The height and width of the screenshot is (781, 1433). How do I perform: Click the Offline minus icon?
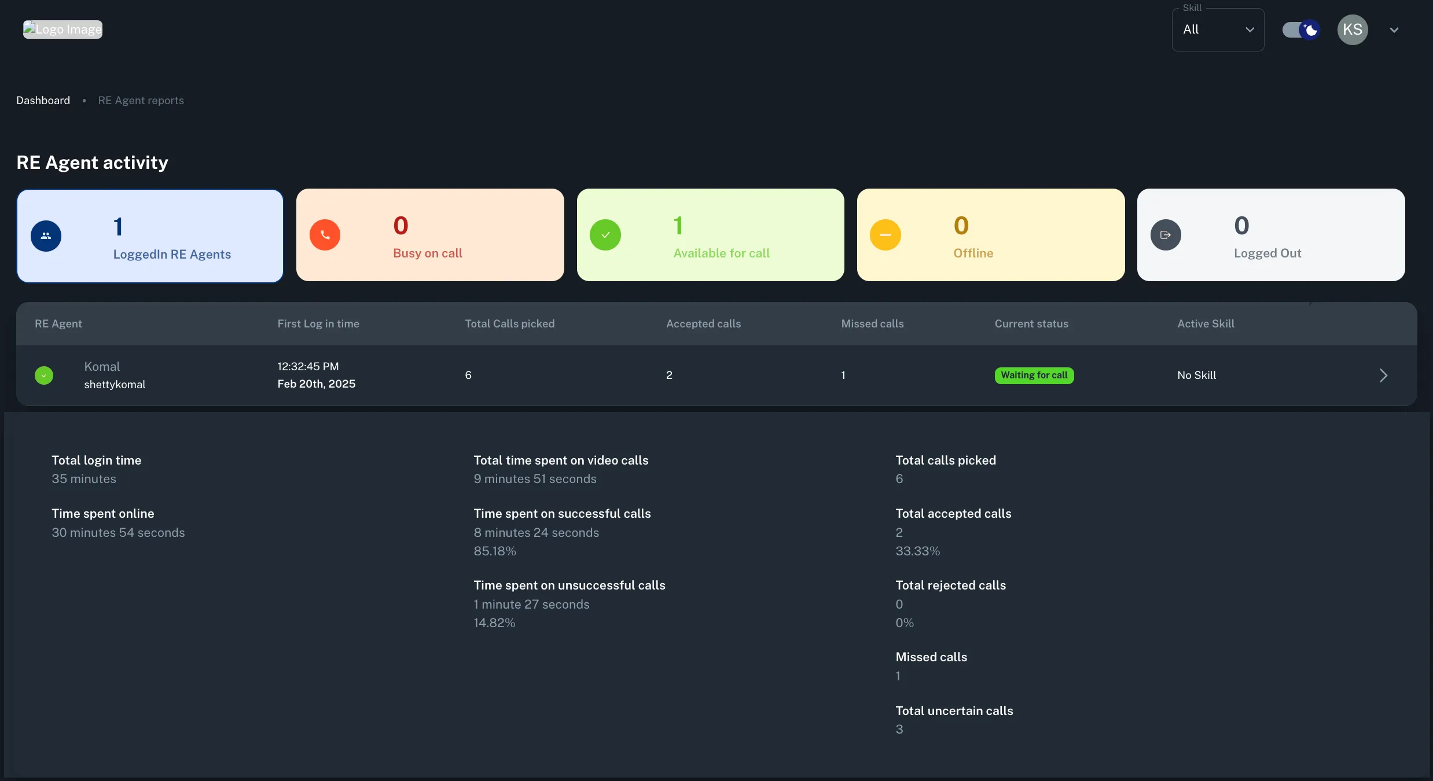(x=885, y=235)
